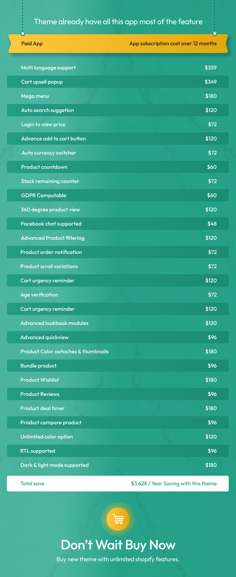Click the Advanced quickview row

pos(118,337)
